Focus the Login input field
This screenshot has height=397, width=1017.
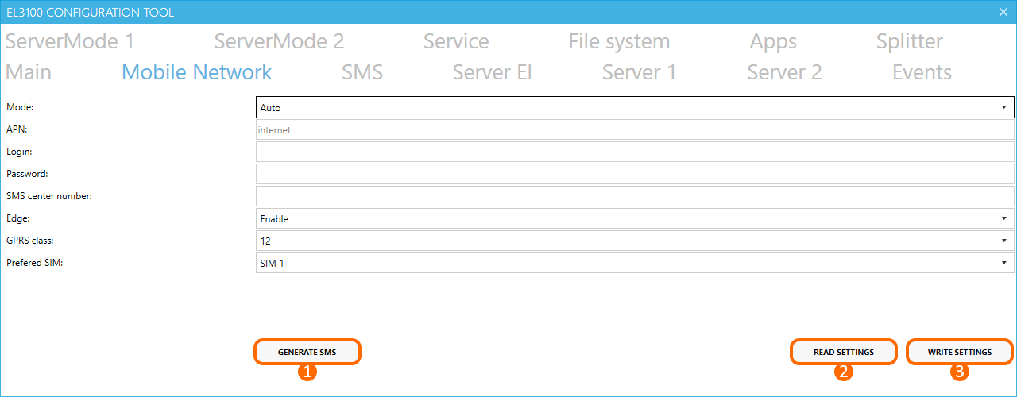pos(635,152)
